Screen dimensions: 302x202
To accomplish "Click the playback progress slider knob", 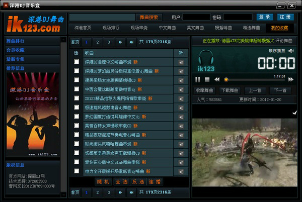I will 226,79.
